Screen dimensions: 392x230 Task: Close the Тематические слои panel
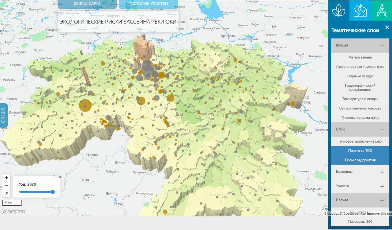(x=387, y=28)
